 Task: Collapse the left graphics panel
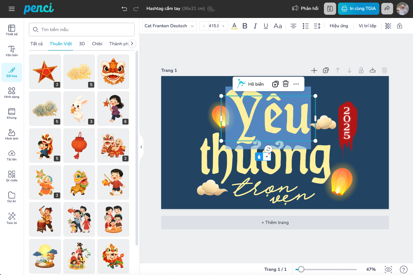141,147
